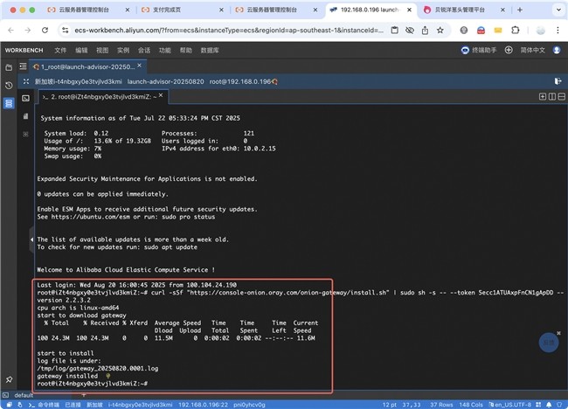
Task: Open the 会话 menu
Action: 143,50
